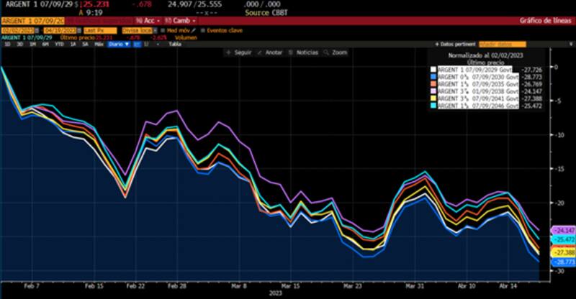Switch to the Tabla view
The width and height of the screenshot is (576, 299).
pyautogui.click(x=174, y=44)
